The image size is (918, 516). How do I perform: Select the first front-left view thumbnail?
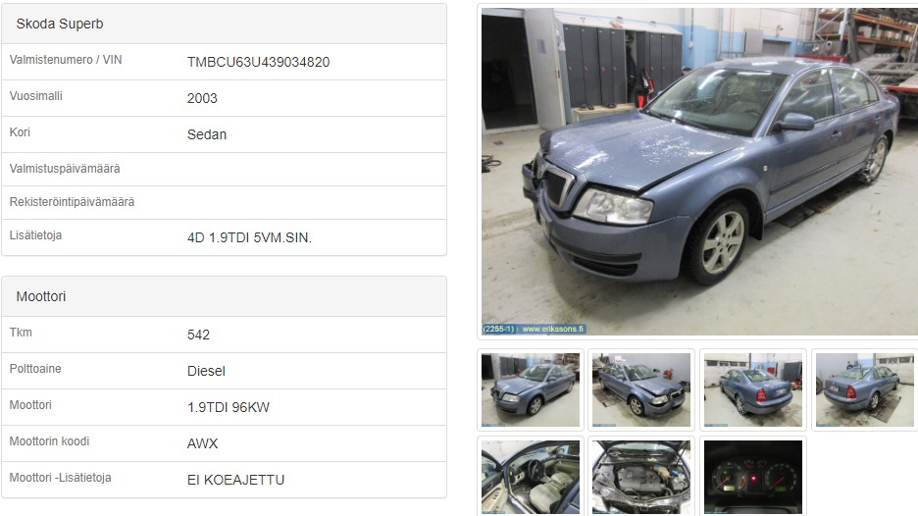tap(531, 389)
